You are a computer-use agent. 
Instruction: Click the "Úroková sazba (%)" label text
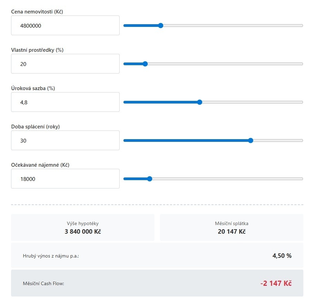33,88
